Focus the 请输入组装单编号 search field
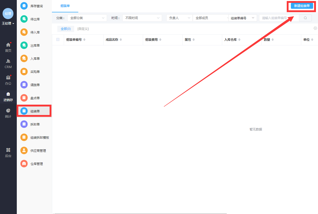The width and height of the screenshot is (318, 214). tap(279, 18)
